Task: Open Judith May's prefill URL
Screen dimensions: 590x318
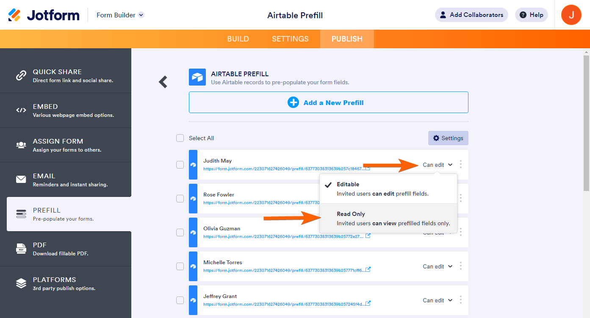Action: coord(283,169)
